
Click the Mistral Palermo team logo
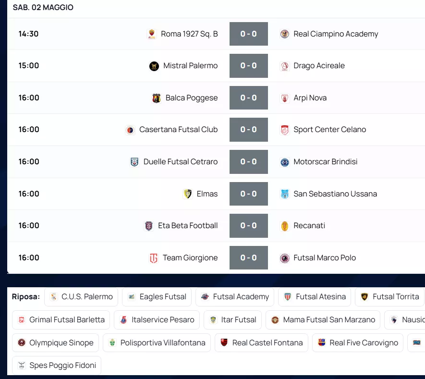pyautogui.click(x=154, y=66)
